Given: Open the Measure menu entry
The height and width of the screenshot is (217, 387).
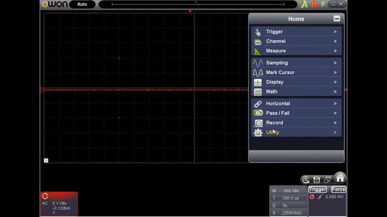Looking at the screenshot, I should point(296,51).
